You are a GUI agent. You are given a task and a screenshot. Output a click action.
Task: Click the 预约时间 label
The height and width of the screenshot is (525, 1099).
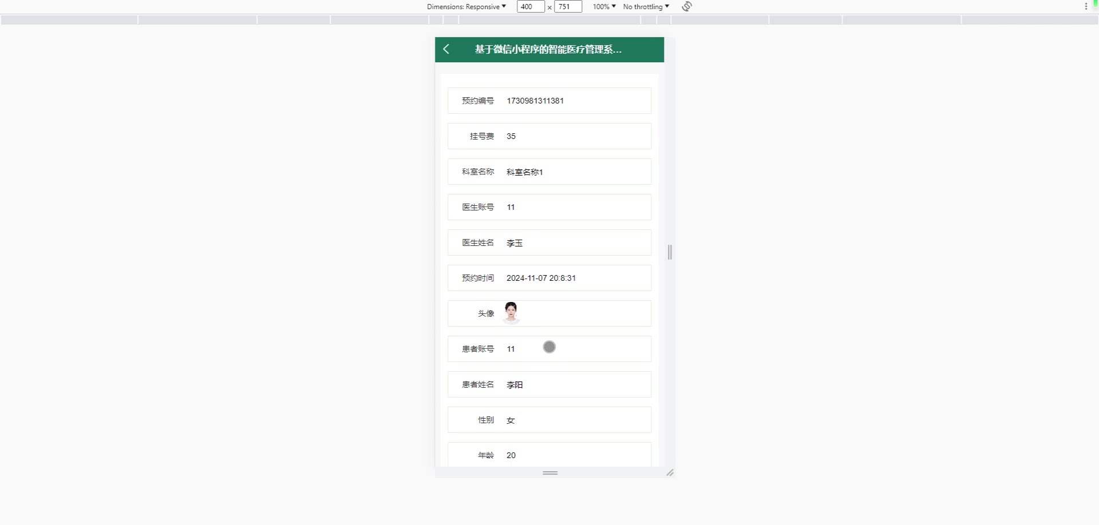[x=478, y=278]
